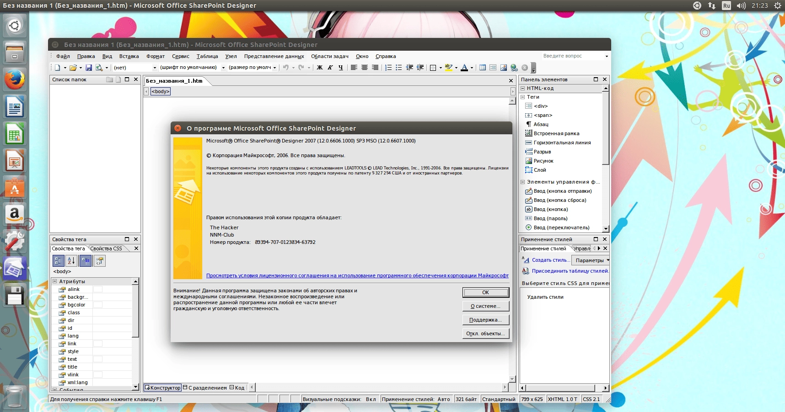This screenshot has height=412, width=785.
Task: Click Присоединить таблицу стилей link
Action: tap(570, 271)
